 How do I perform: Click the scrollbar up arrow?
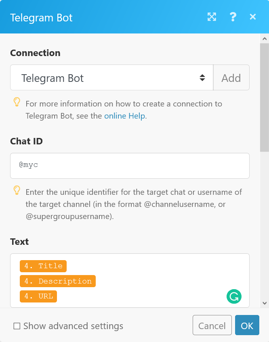(265, 39)
